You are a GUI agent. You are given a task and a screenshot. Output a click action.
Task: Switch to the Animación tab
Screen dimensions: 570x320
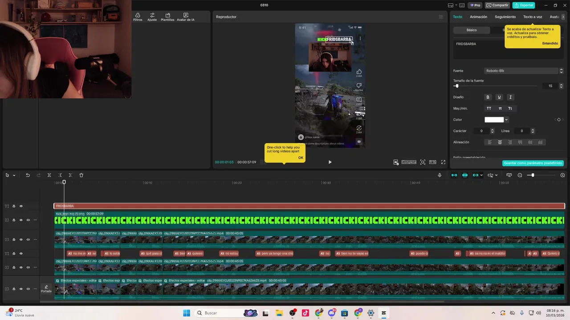click(478, 17)
